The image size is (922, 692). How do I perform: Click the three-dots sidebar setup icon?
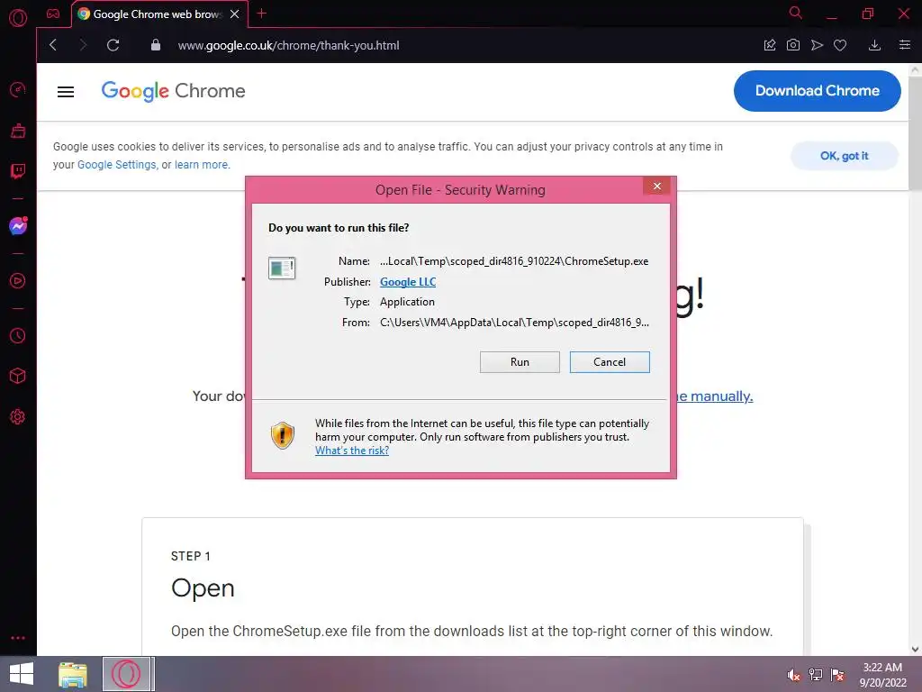(x=18, y=638)
